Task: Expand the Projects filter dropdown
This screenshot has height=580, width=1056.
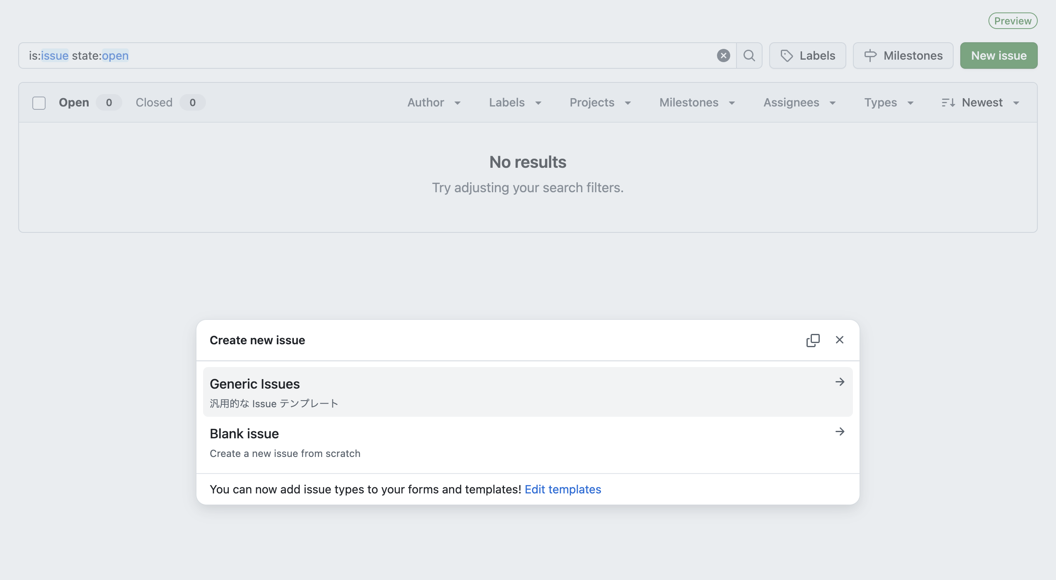Action: [600, 102]
